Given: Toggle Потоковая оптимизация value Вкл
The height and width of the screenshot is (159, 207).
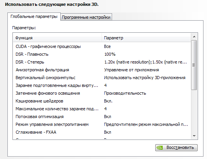Looking at the screenshot, I should (107, 117).
